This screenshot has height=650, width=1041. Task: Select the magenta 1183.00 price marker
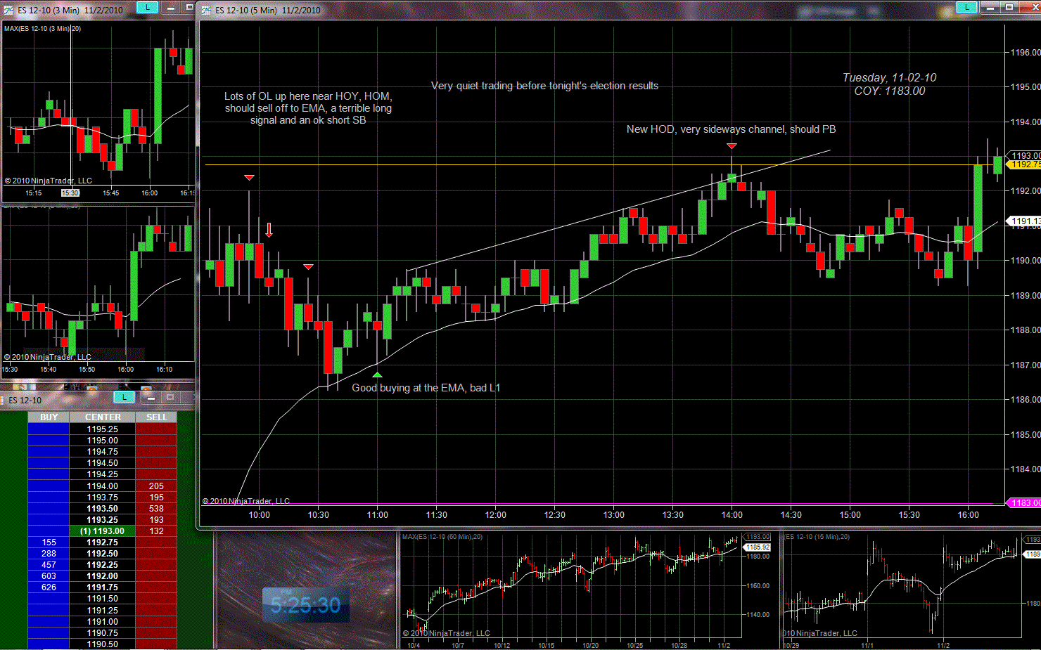pos(1024,503)
